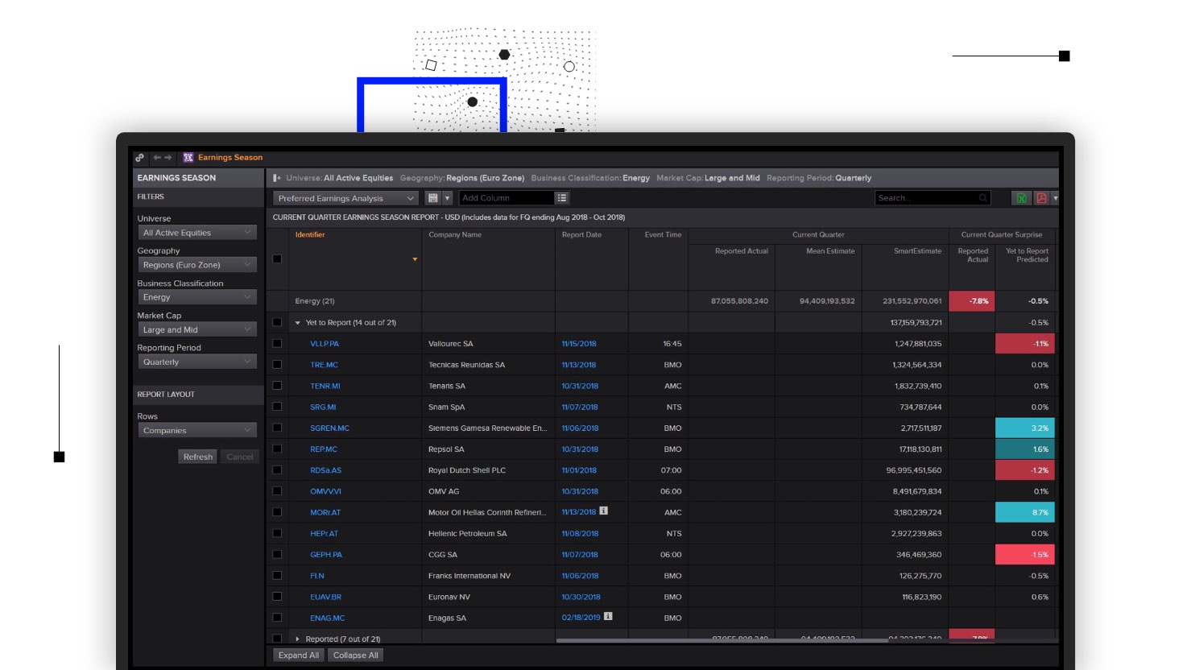Open the VLLP.PA identifier link

point(325,344)
